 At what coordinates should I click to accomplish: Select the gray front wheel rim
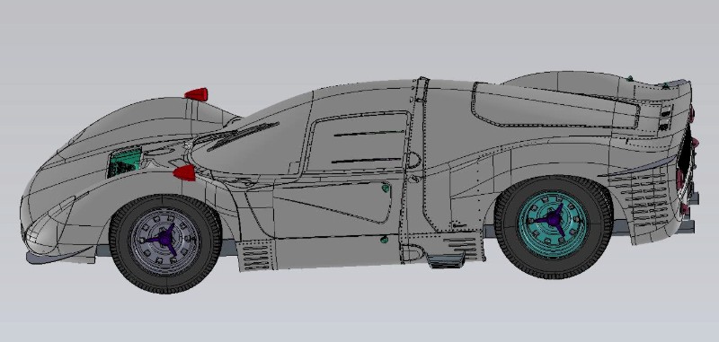point(165,241)
